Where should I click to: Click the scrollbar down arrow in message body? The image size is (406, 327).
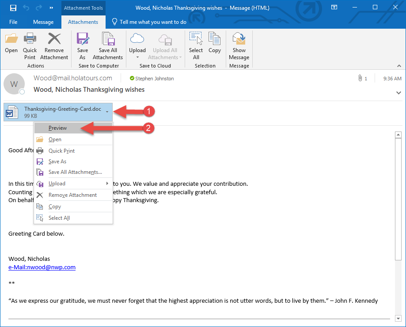398,318
